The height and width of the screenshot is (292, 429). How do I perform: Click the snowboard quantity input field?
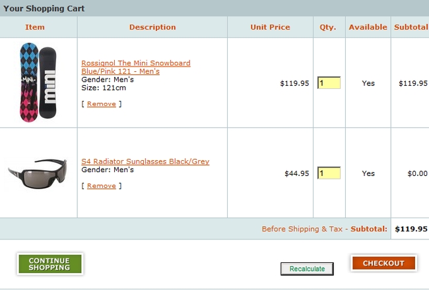pos(329,83)
